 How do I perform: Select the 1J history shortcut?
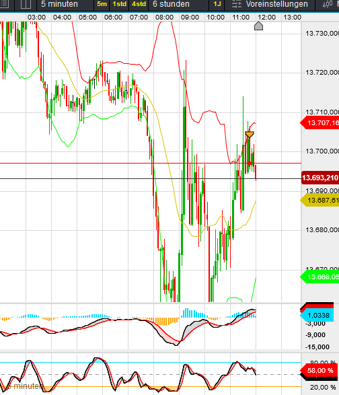point(217,4)
